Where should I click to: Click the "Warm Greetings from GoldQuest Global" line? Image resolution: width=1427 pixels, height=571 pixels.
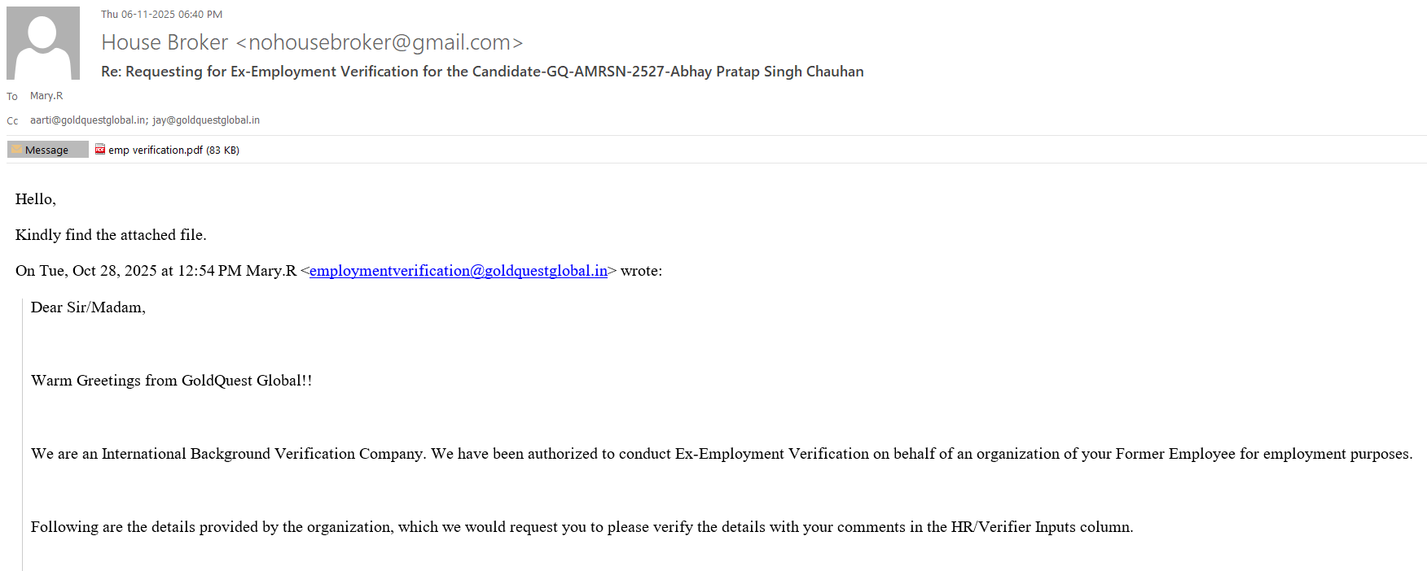(171, 381)
